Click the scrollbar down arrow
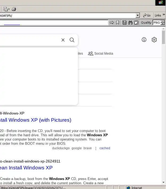Image resolution: width=166 pixels, height=189 pixels. click(163, 182)
